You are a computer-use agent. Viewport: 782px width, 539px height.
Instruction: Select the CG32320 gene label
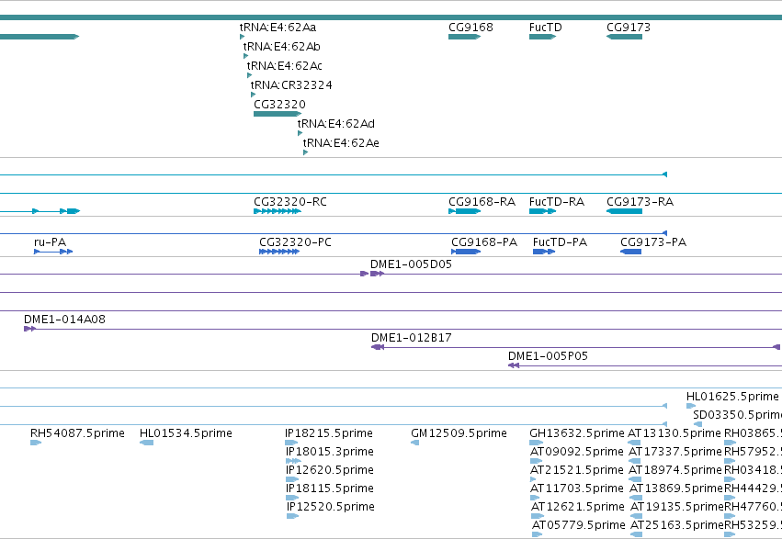point(279,105)
